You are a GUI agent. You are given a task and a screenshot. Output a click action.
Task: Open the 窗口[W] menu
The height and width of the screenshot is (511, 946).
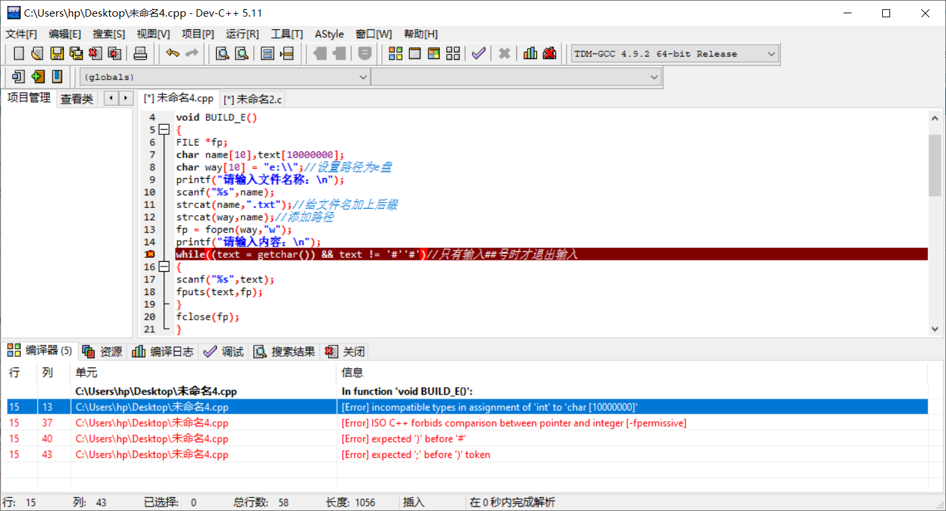373,34
